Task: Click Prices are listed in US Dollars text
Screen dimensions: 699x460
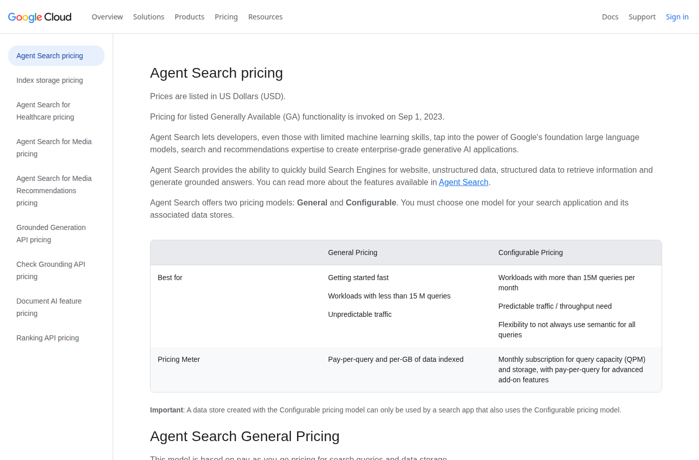Action: click(218, 96)
